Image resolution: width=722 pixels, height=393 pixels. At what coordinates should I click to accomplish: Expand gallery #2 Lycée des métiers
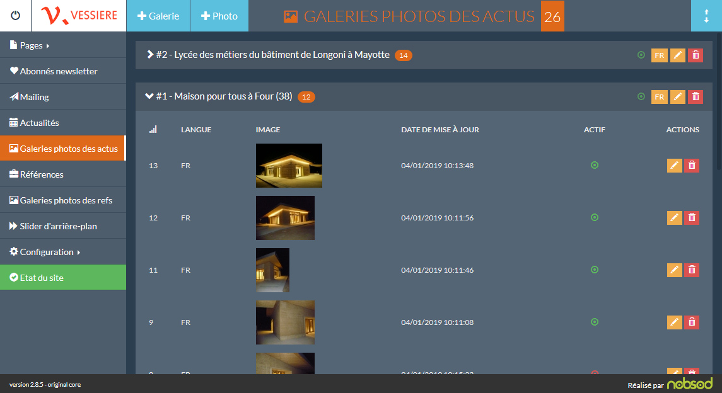(x=149, y=54)
